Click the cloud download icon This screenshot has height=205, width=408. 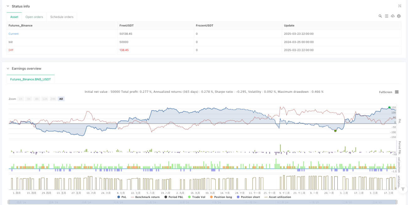tap(393, 16)
